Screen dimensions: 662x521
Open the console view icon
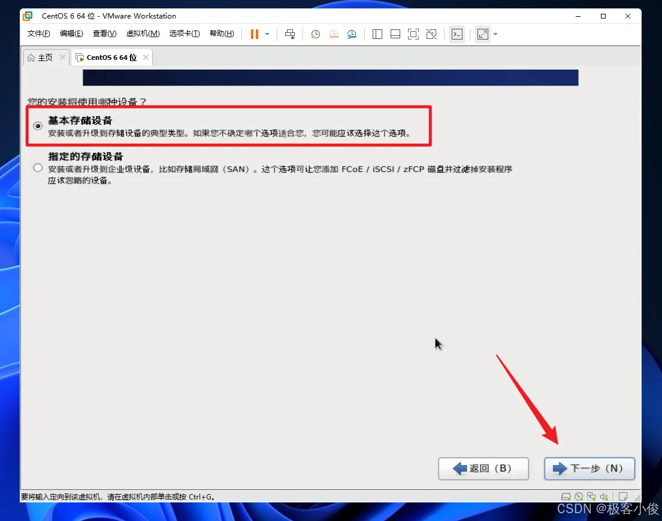click(x=457, y=34)
